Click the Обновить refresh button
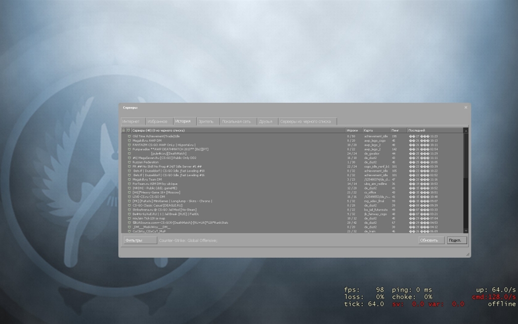518x324 pixels. (x=431, y=240)
